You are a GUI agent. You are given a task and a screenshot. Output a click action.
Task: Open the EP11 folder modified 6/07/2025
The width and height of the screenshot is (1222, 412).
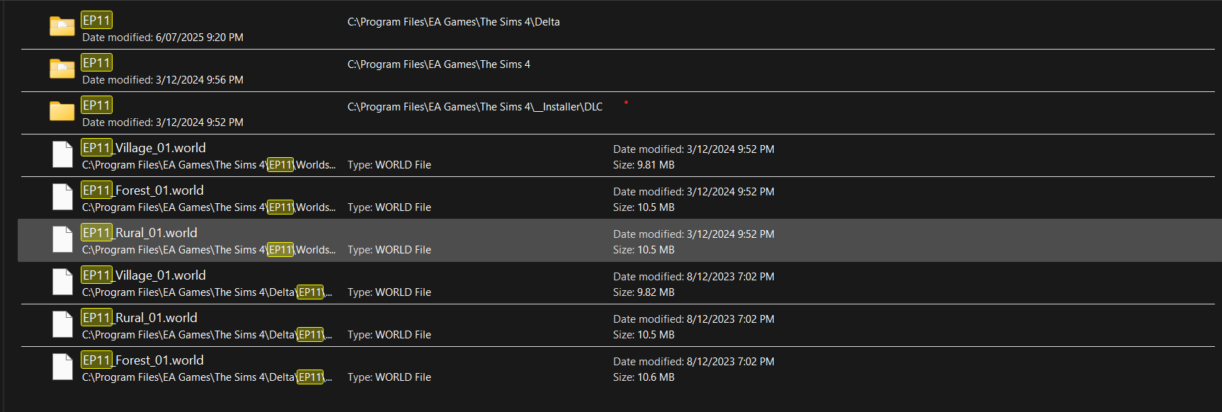[x=96, y=21]
